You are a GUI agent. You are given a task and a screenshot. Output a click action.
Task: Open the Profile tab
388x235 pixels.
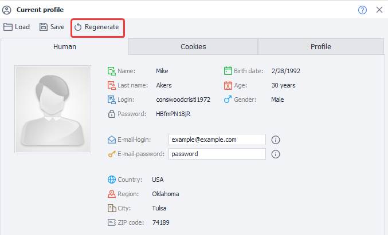coord(321,47)
